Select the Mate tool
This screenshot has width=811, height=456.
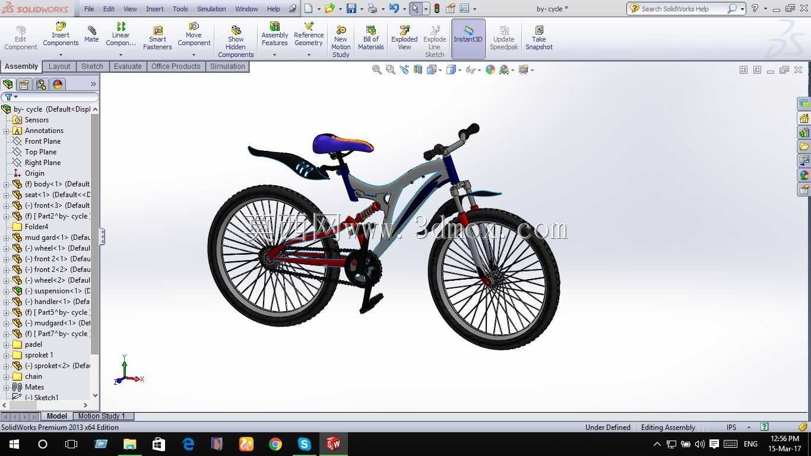pyautogui.click(x=91, y=34)
